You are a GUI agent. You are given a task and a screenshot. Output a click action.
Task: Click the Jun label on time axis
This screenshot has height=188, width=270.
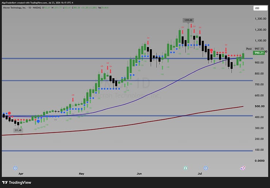139,174
